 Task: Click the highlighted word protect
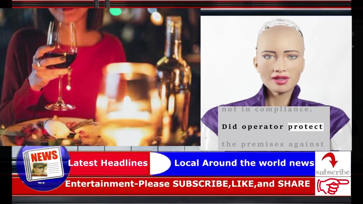tap(305, 127)
